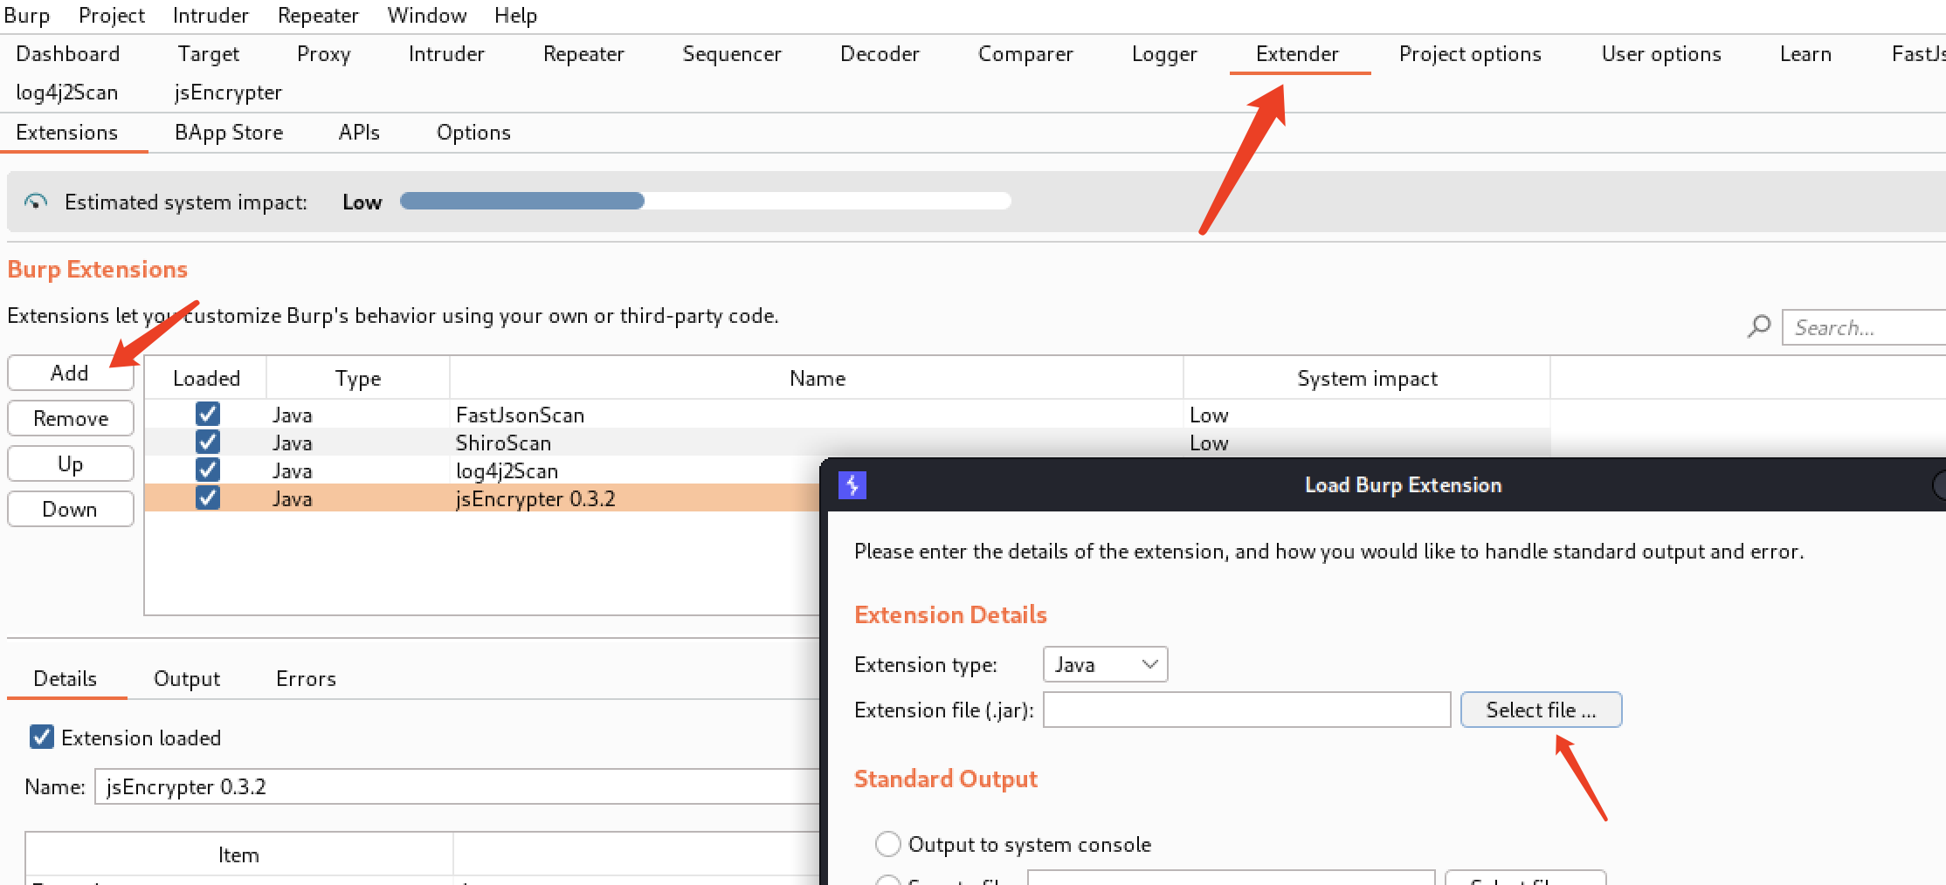The height and width of the screenshot is (885, 1946).
Task: Open the Extension type Java dropdown
Action: (x=1105, y=664)
